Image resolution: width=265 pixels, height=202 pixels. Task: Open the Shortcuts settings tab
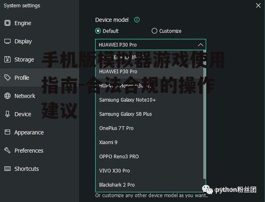39,168
